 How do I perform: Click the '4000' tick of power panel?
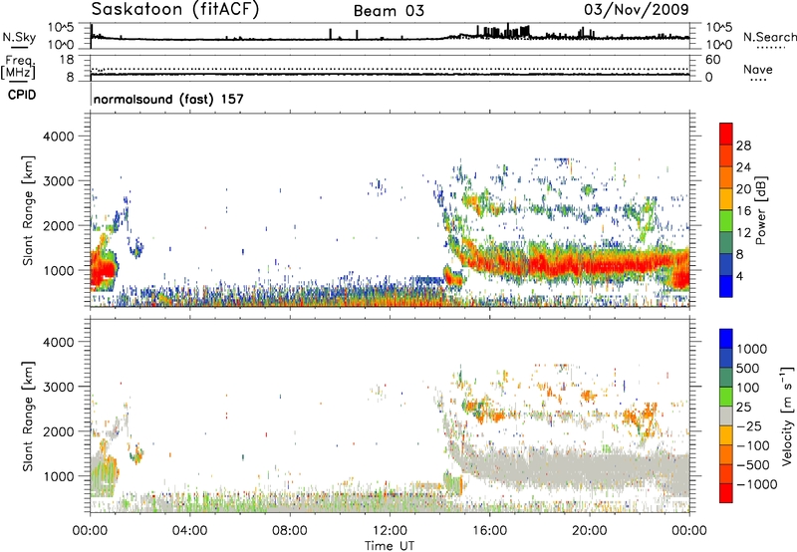pos(58,137)
